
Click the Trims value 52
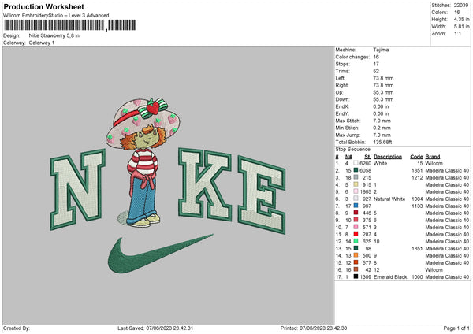click(376, 71)
